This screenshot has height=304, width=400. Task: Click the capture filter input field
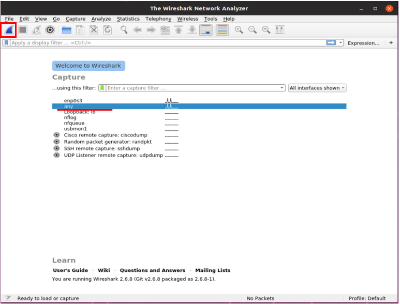click(192, 88)
